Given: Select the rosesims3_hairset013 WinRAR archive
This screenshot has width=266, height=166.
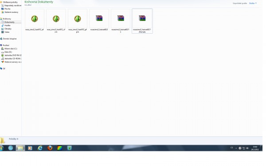Looking at the screenshot, I should pos(99,20).
